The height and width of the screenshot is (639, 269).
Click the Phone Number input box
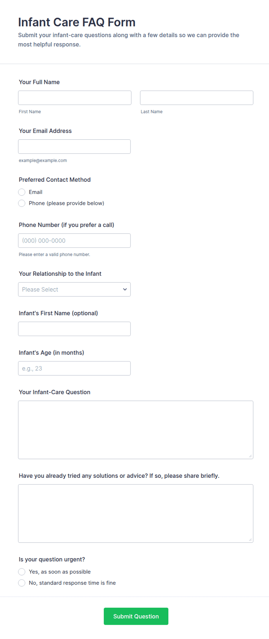pyautogui.click(x=74, y=241)
